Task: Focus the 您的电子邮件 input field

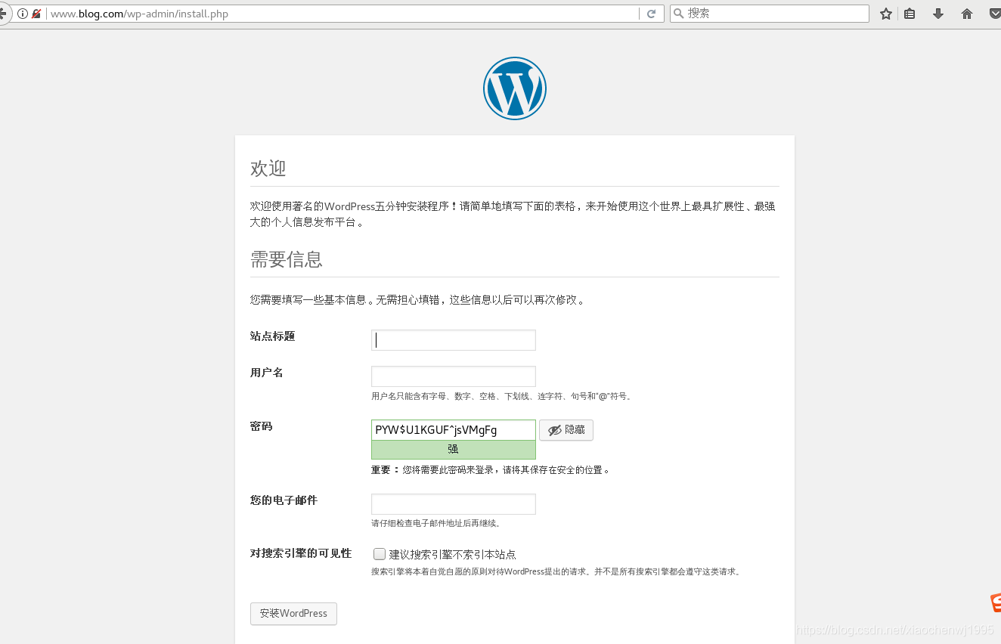Action: coord(454,504)
